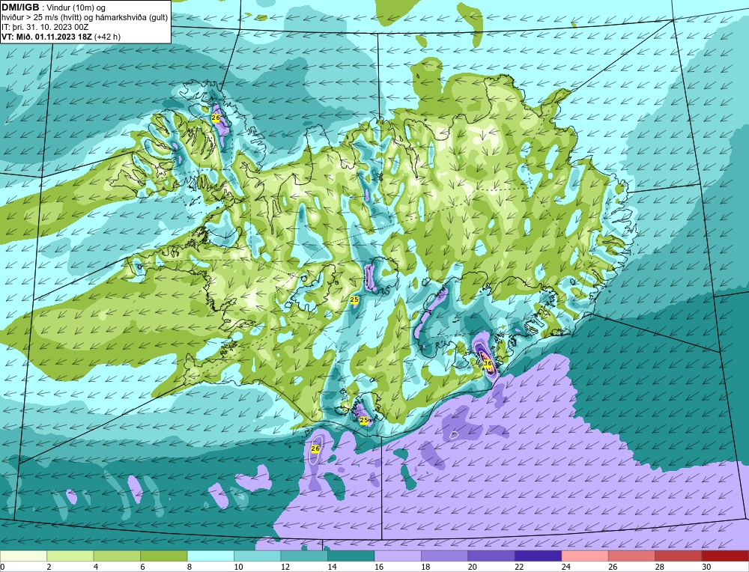The width and height of the screenshot is (749, 572).
Task: Select the 10–12 m/s light teal swatch
Action: [258, 556]
